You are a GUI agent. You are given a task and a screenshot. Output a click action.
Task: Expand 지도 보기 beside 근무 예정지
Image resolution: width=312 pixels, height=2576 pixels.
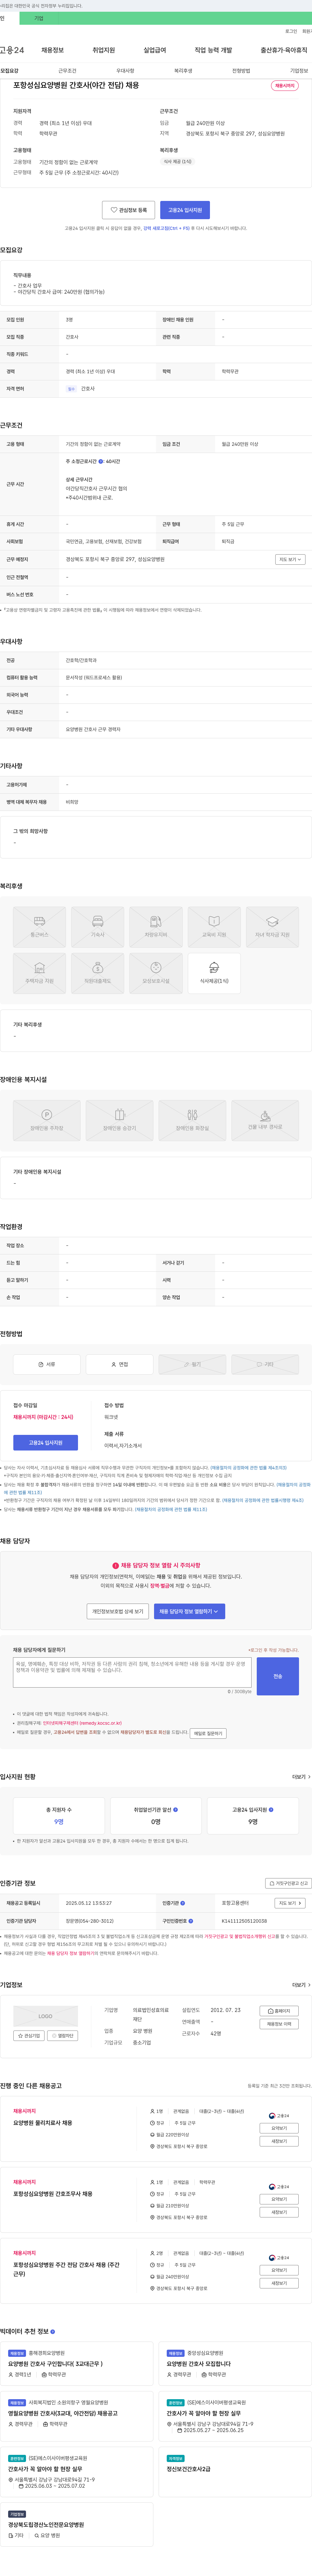point(290,559)
